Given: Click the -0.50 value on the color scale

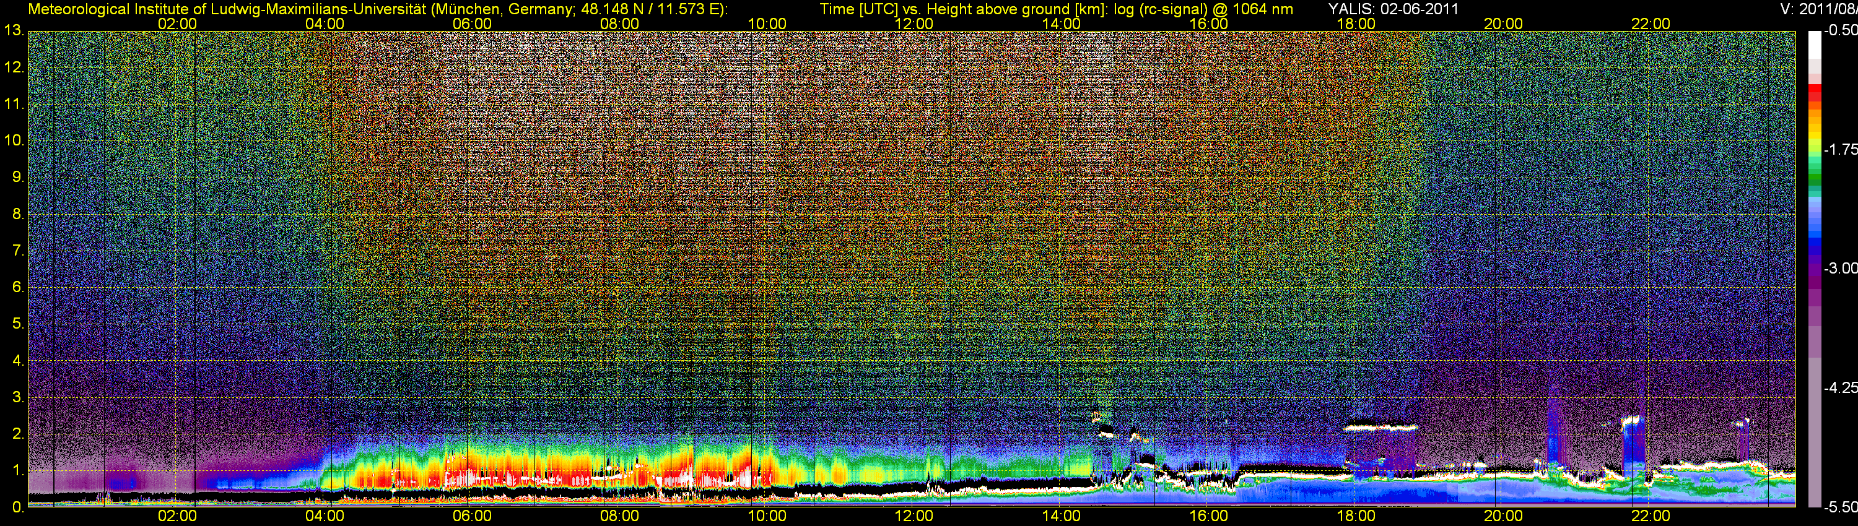Looking at the screenshot, I should click(1840, 31).
